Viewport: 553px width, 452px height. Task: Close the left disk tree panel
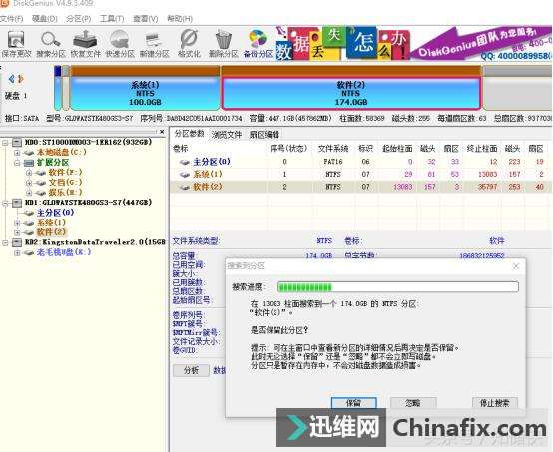(162, 132)
